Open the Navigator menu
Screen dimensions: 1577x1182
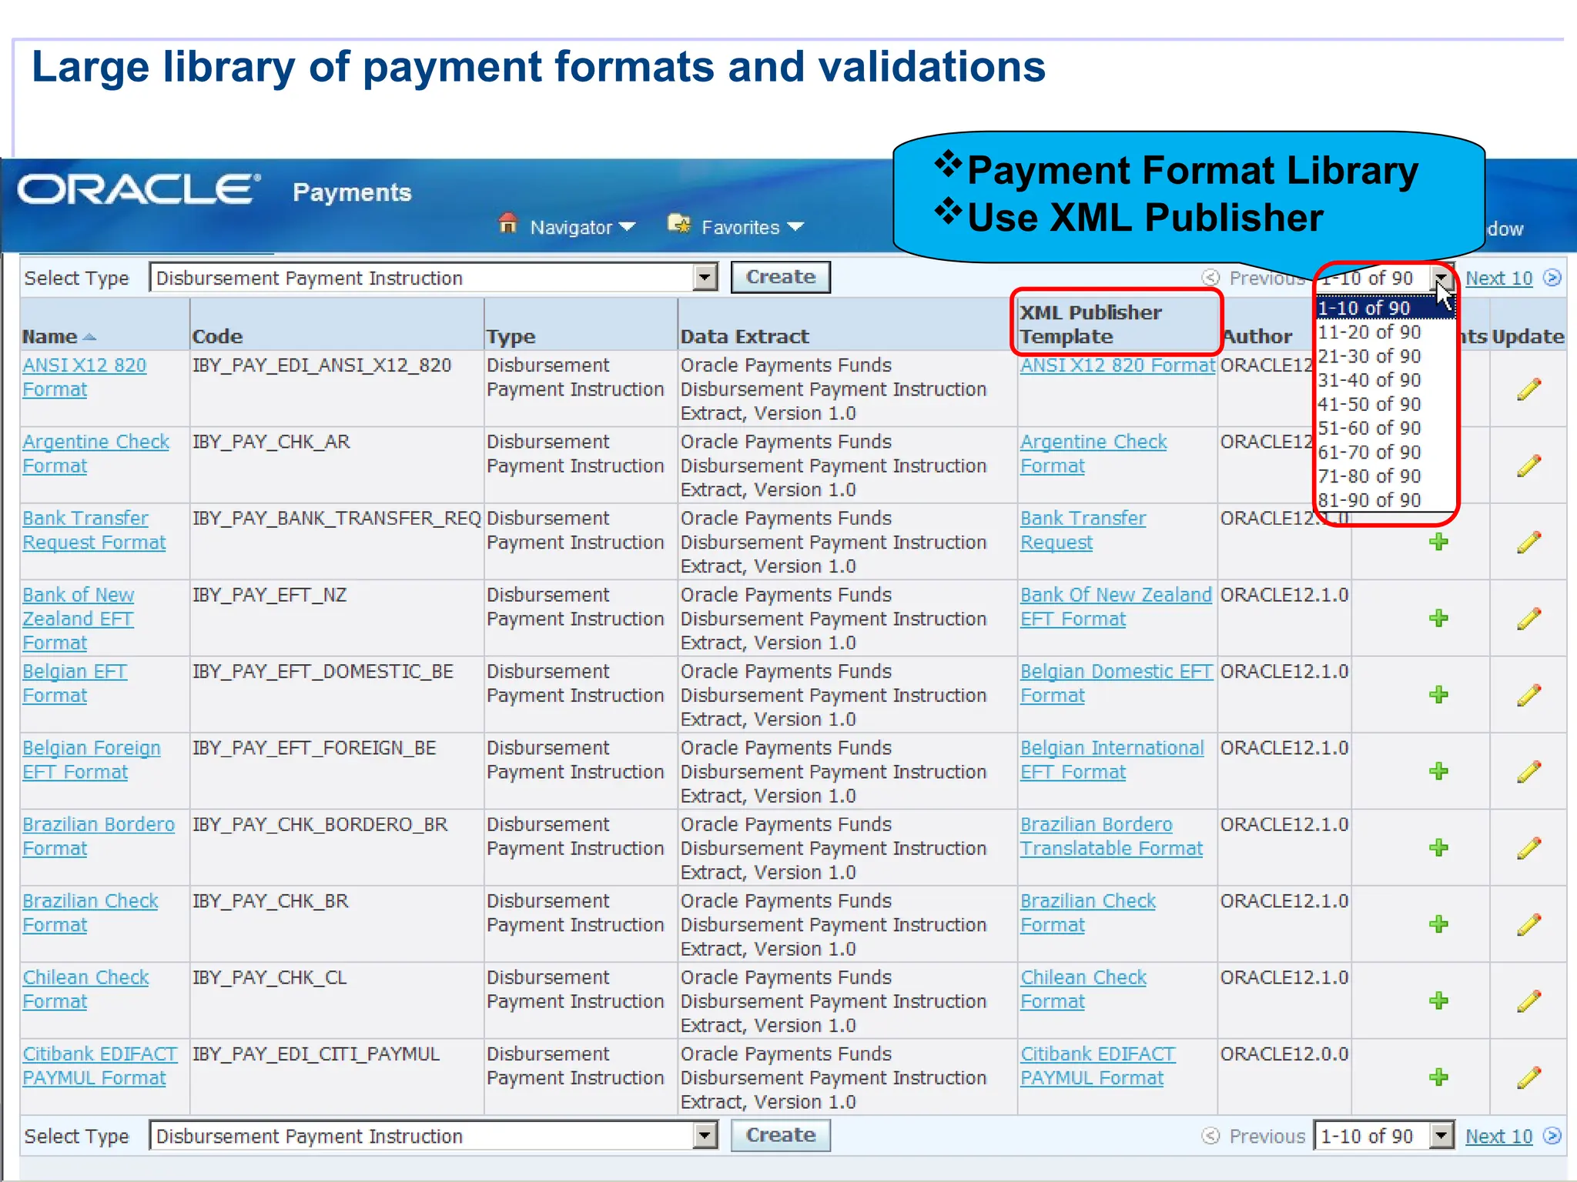point(581,227)
